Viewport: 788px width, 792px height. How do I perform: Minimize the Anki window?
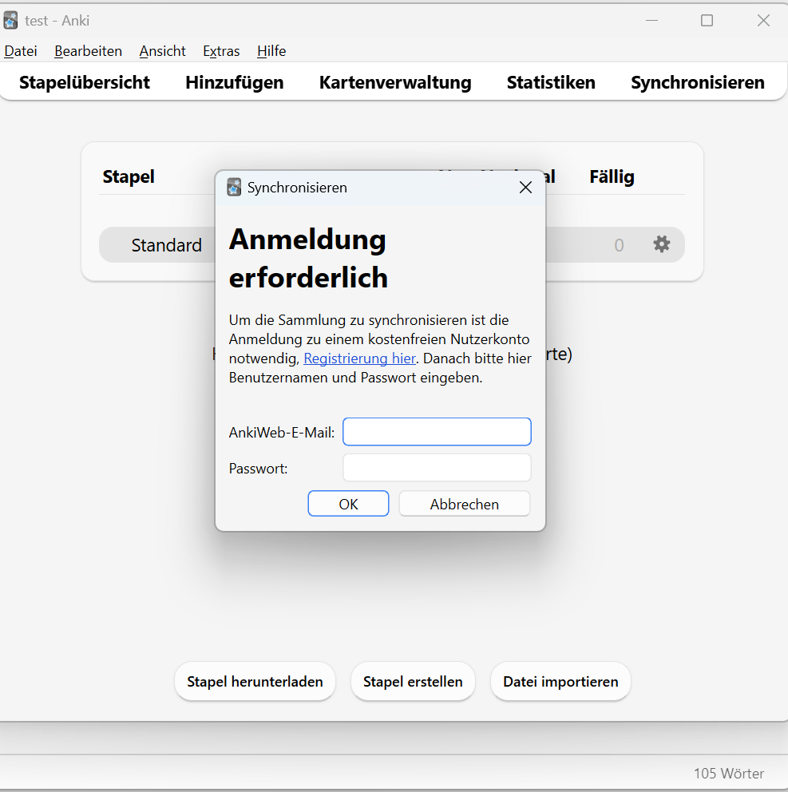pyautogui.click(x=651, y=20)
